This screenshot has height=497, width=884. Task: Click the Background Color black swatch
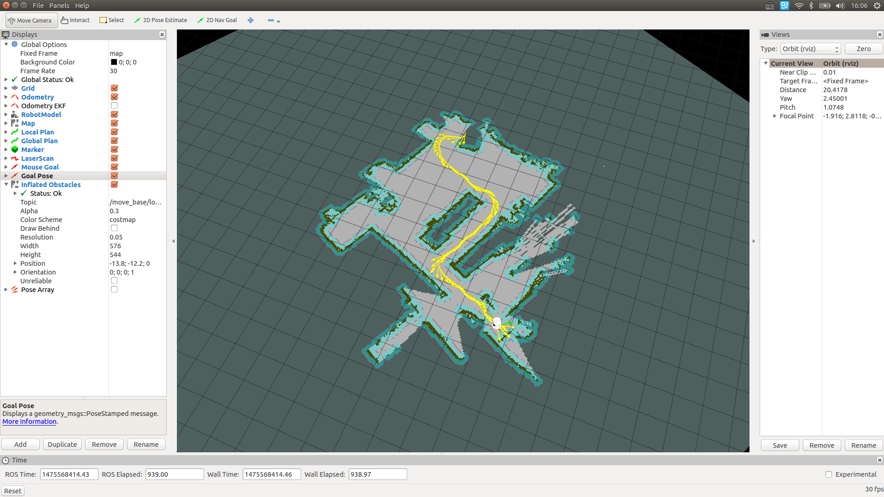pyautogui.click(x=114, y=62)
